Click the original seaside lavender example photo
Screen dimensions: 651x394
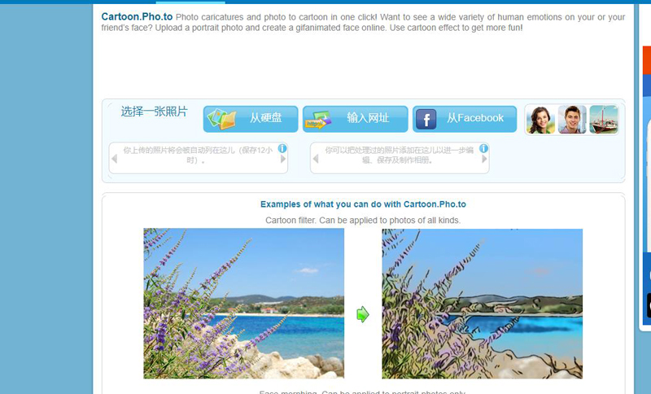tap(243, 304)
